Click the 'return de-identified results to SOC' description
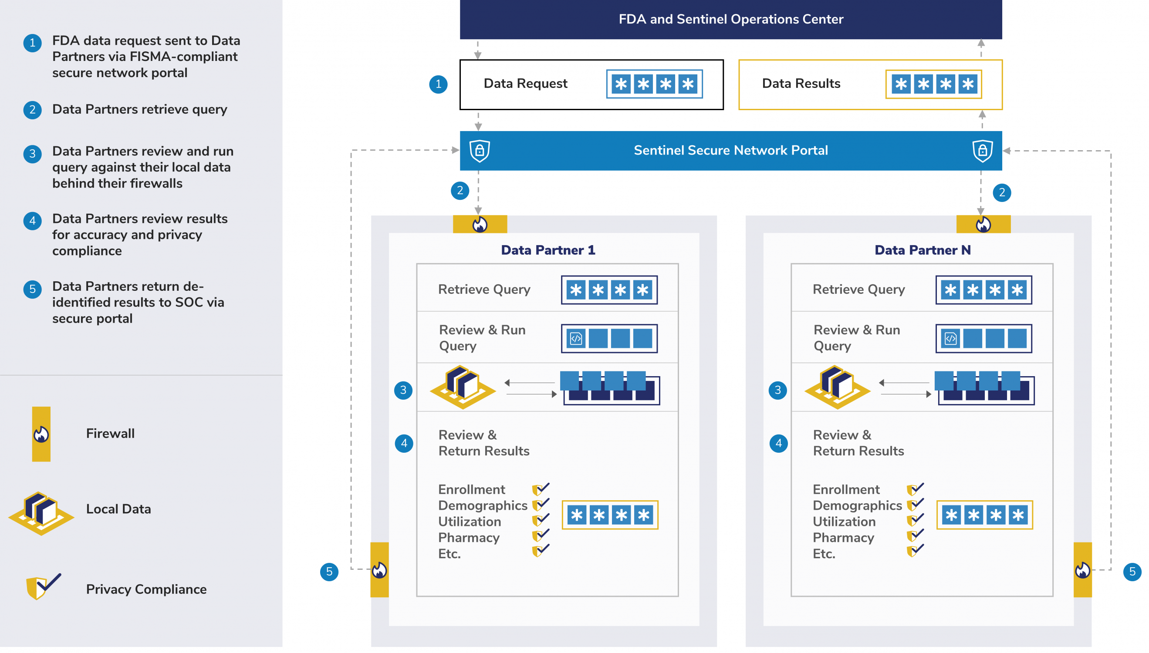The height and width of the screenshot is (653, 1149). (138, 302)
